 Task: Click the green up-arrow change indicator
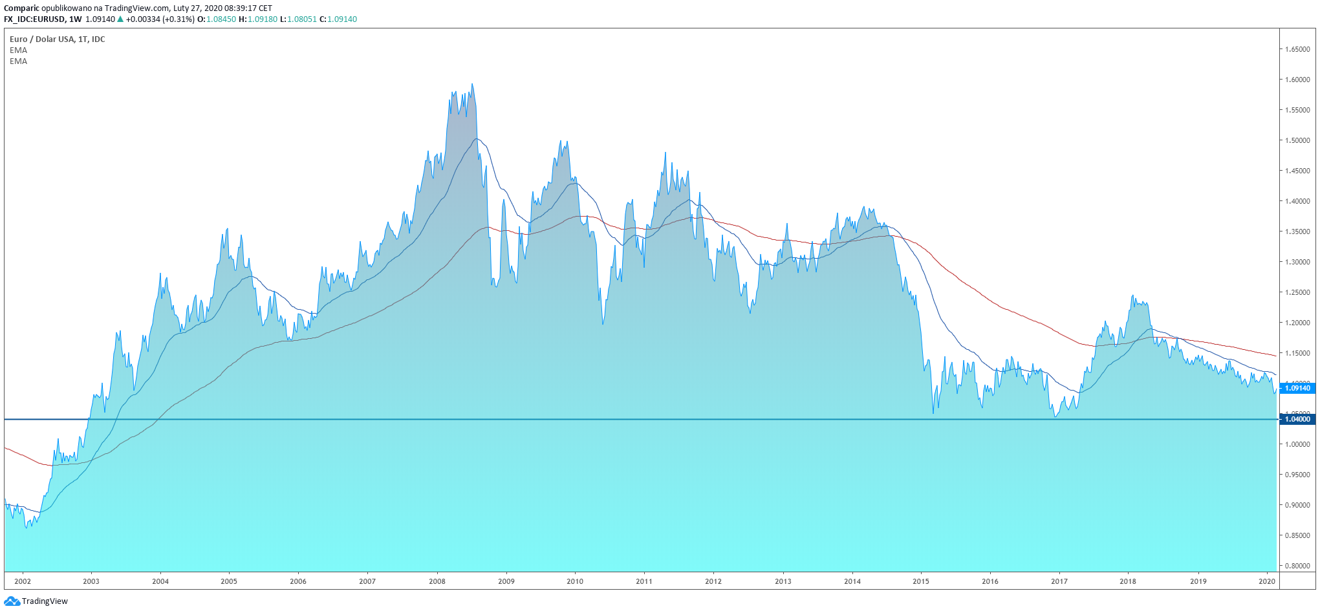tap(120, 19)
